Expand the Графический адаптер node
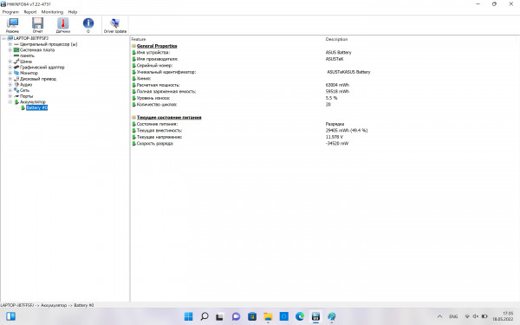 pos(10,67)
